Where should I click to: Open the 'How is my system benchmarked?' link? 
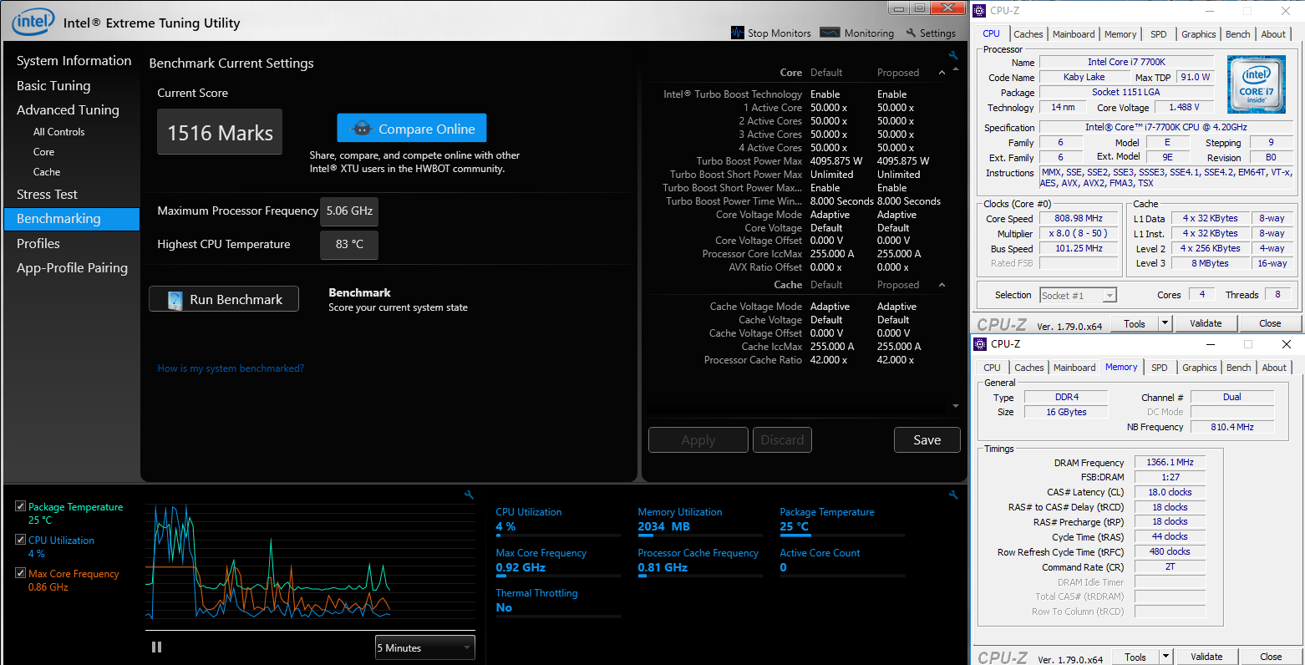click(231, 368)
